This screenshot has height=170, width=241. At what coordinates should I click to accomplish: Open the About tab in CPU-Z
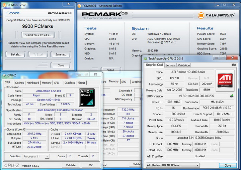pos(81,83)
